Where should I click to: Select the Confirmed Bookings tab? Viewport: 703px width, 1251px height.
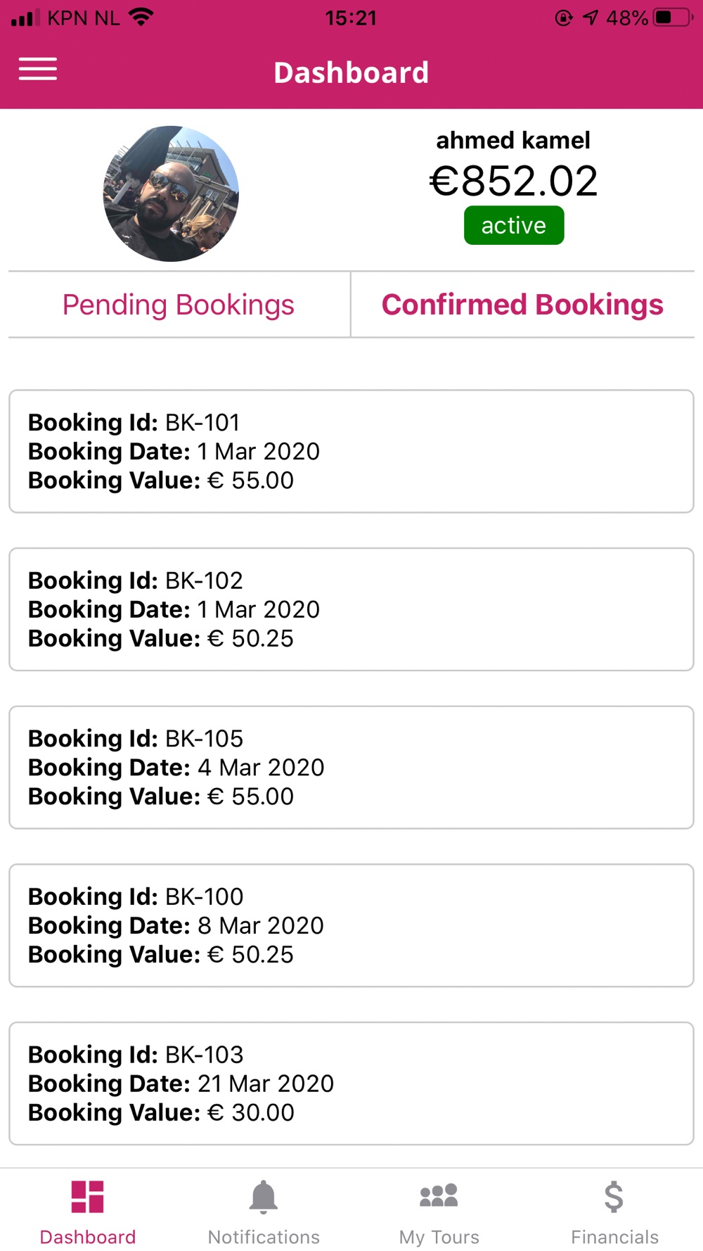click(x=522, y=305)
